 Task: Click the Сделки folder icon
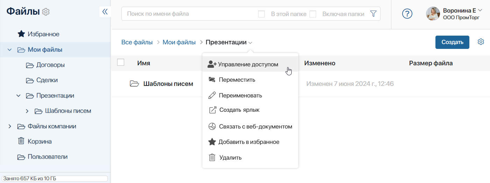coord(30,80)
